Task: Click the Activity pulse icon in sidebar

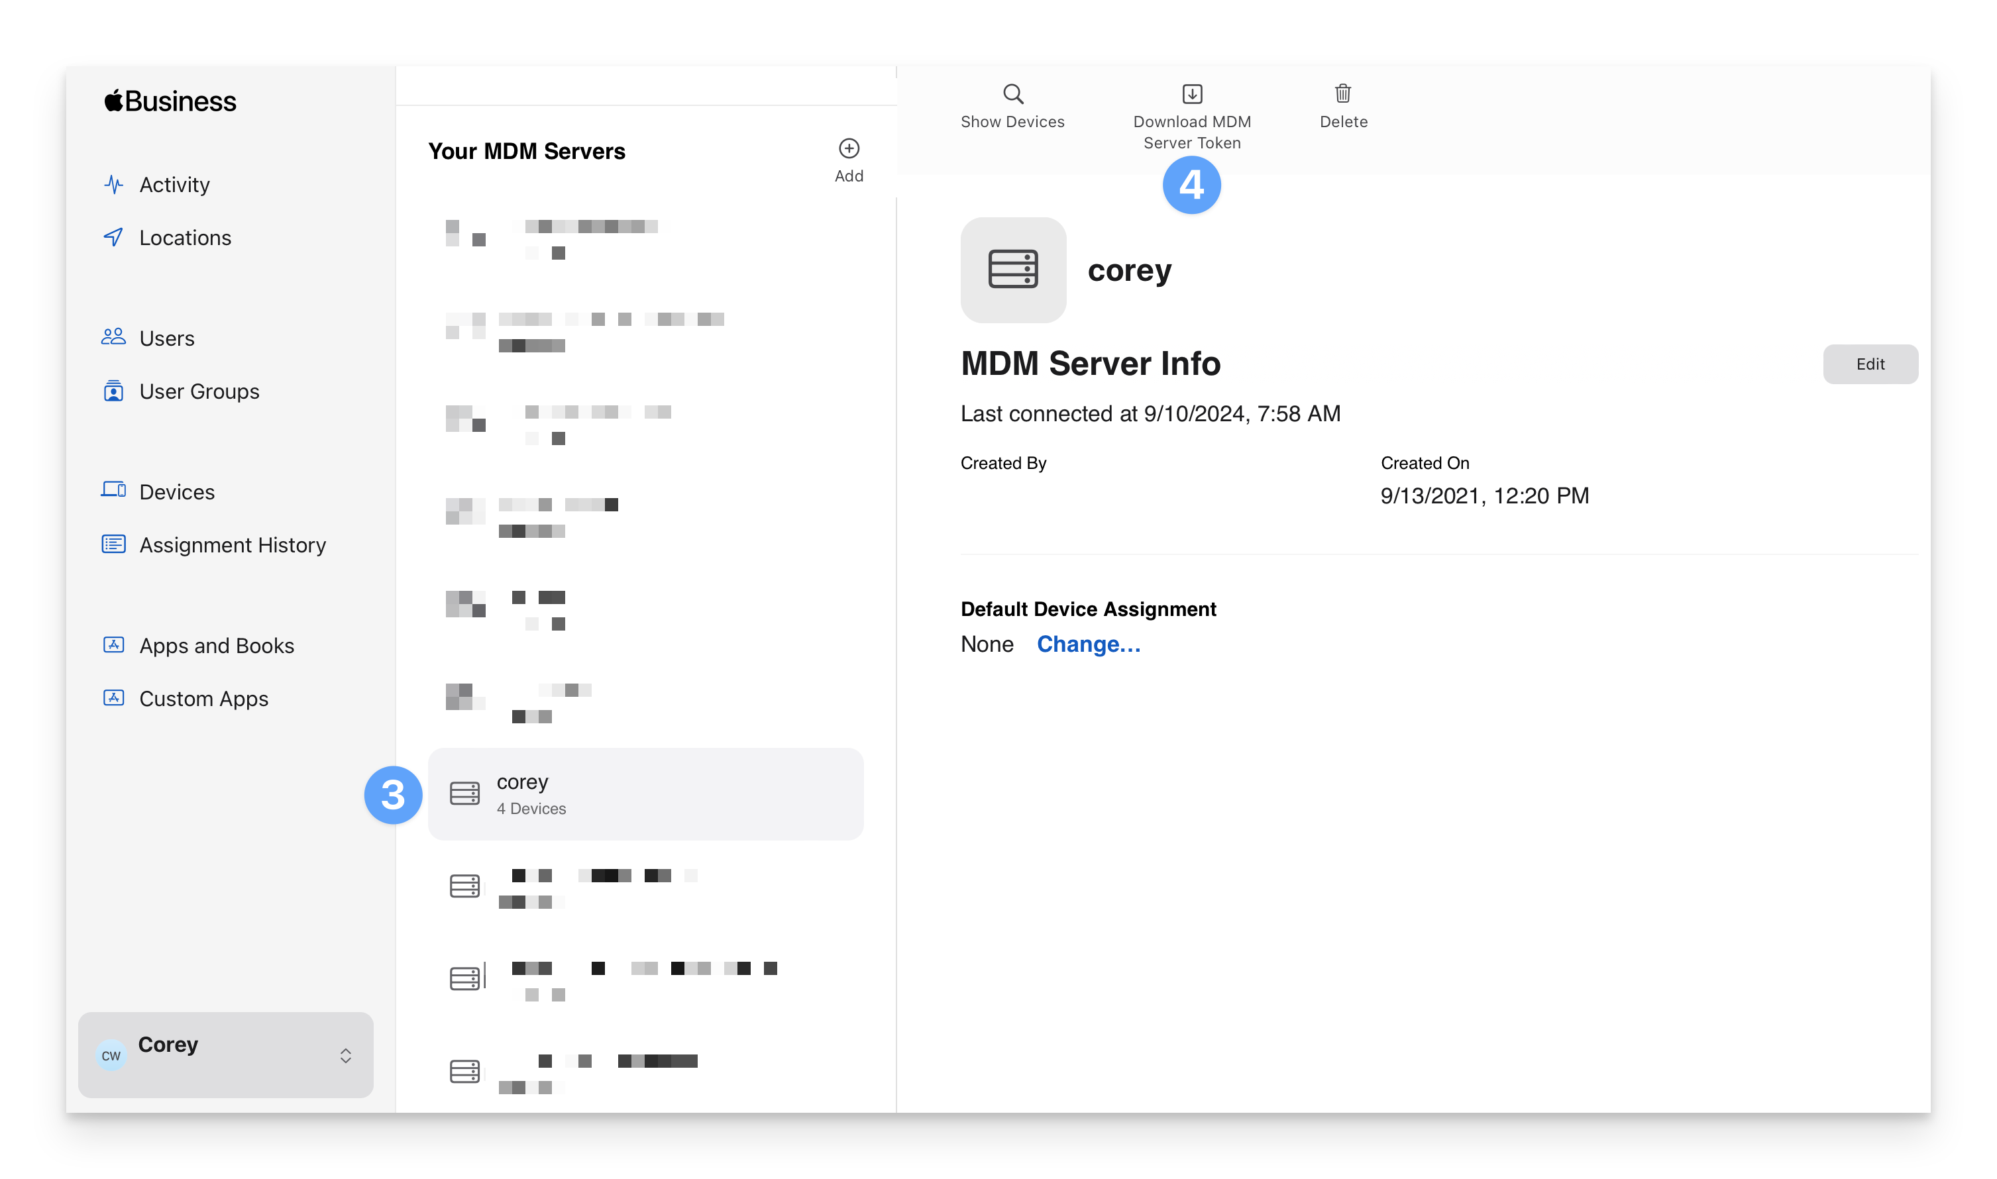Action: (x=114, y=184)
